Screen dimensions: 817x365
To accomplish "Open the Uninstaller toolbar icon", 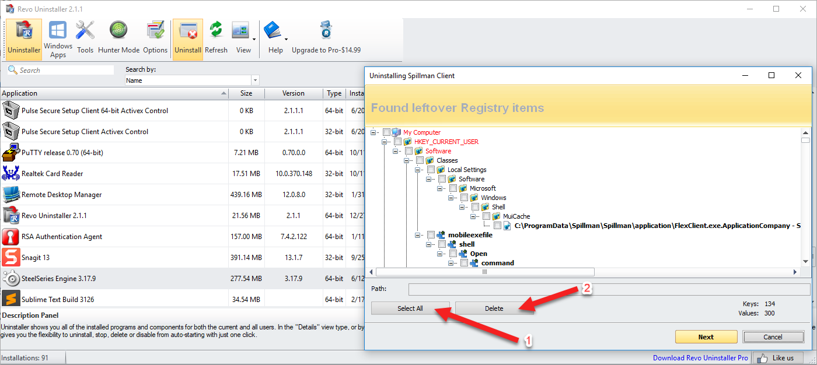I will point(24,39).
